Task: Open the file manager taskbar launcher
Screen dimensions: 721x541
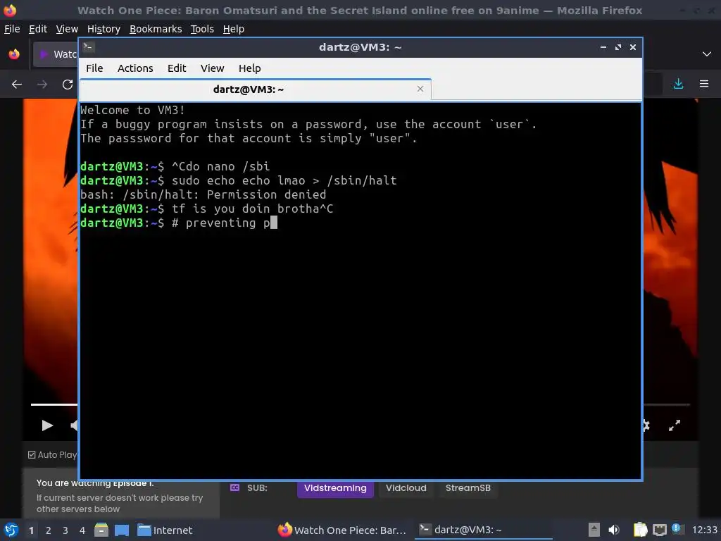Action: pos(101,530)
